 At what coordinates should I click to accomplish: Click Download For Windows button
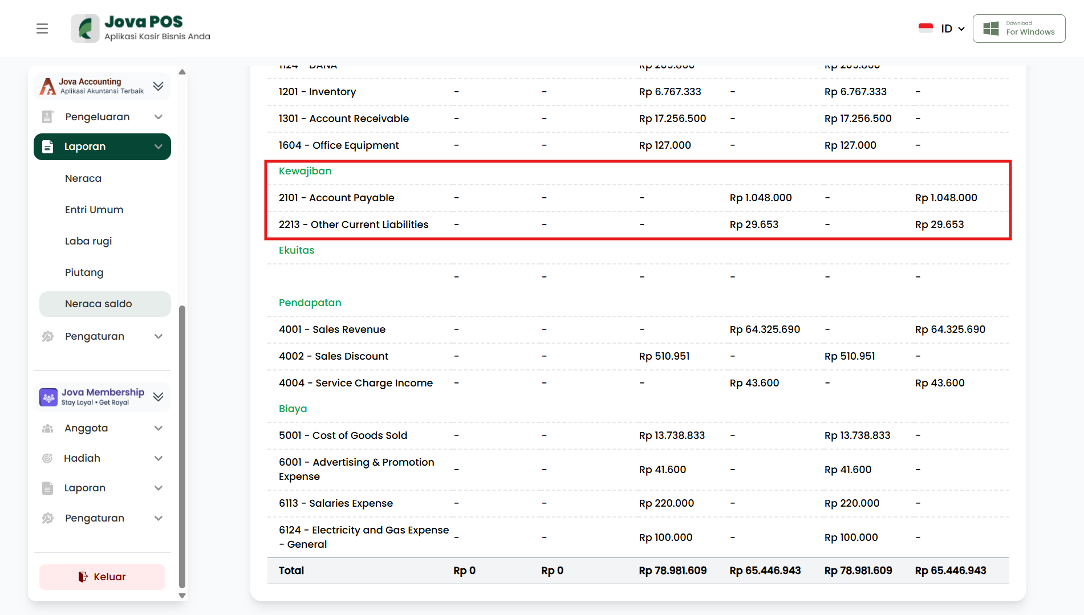1019,28
